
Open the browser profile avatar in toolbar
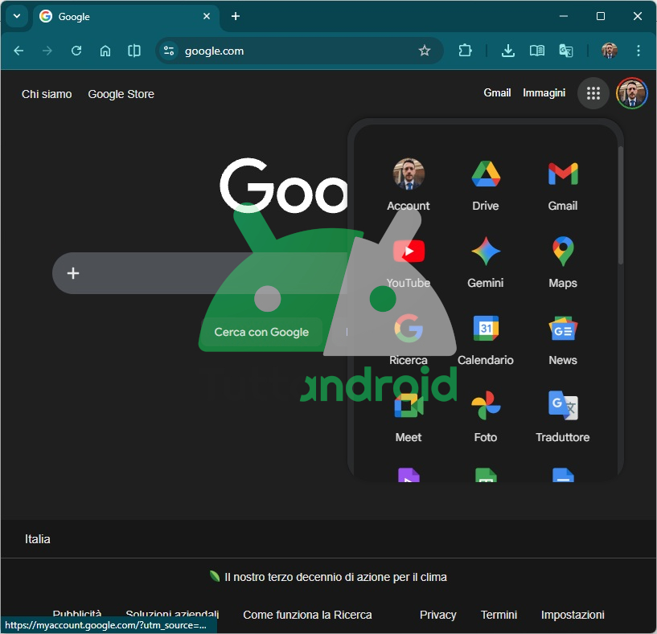[609, 51]
